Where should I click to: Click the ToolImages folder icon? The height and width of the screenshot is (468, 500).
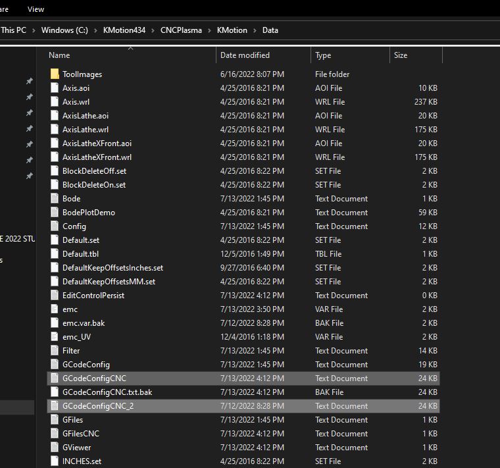click(55, 74)
